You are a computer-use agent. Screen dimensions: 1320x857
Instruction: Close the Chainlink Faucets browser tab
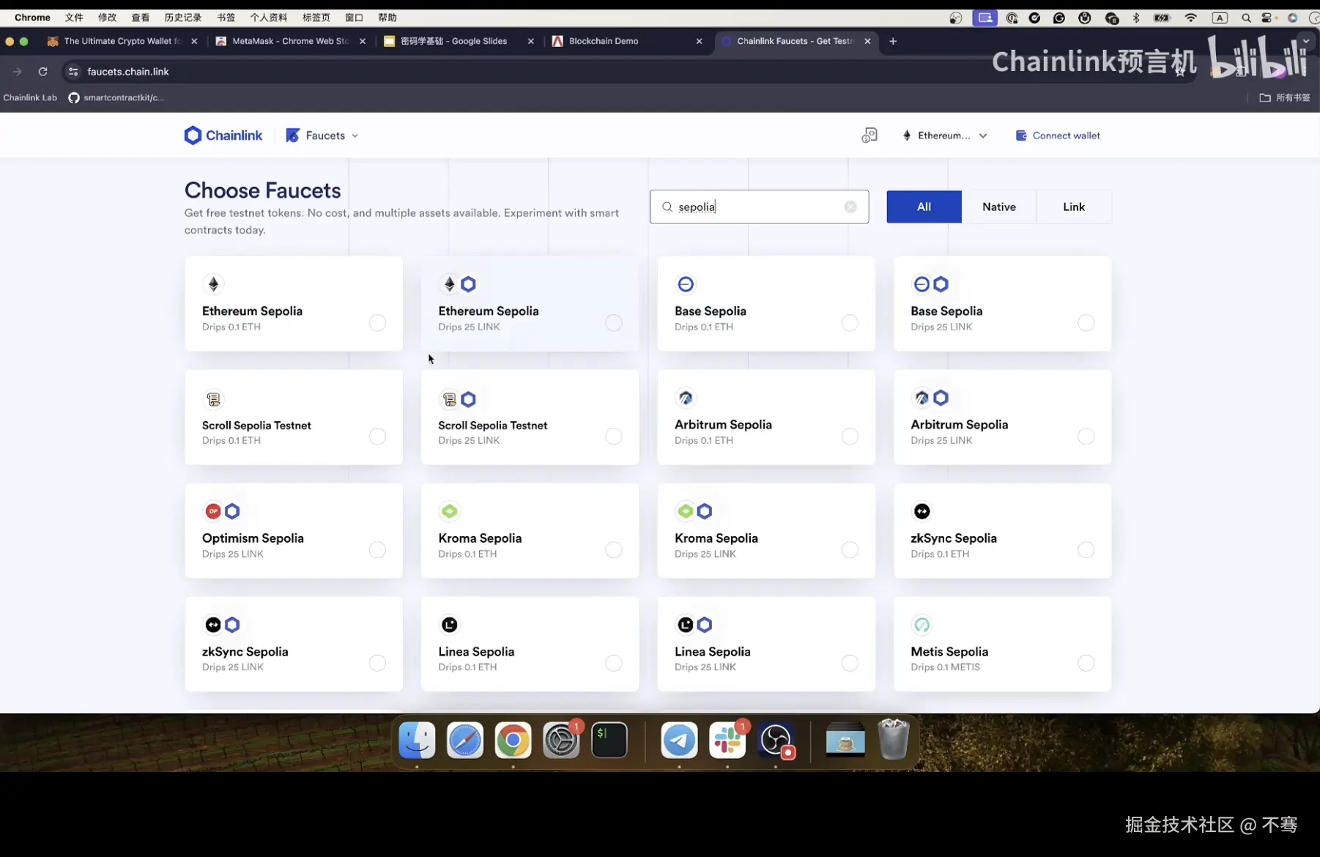click(867, 41)
